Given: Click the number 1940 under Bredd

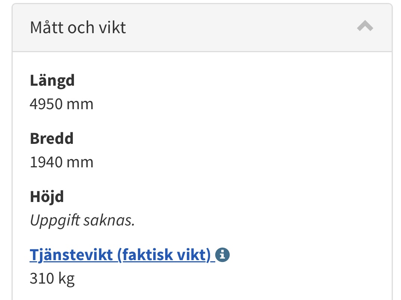Looking at the screenshot, I should (x=46, y=162).
